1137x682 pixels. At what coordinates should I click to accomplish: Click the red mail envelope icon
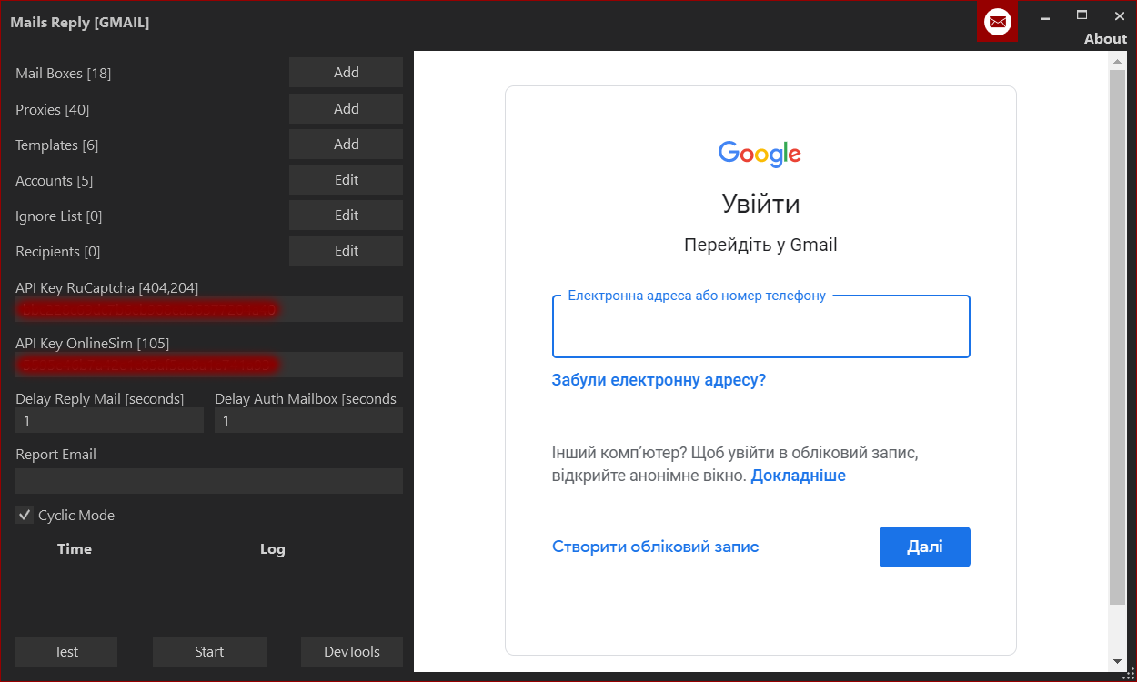click(998, 21)
